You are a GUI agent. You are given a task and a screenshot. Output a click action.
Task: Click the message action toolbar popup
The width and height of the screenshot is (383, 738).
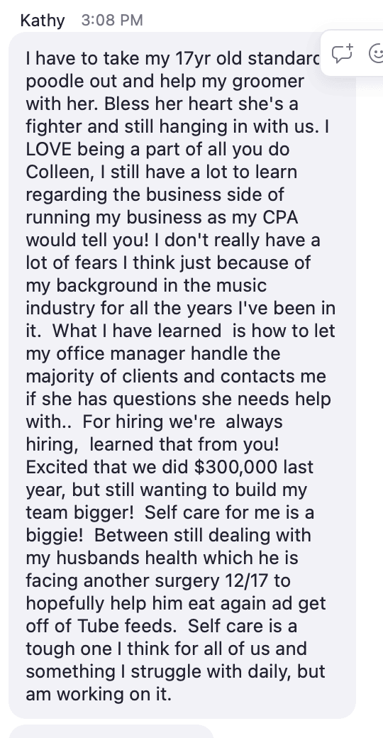pos(352,53)
